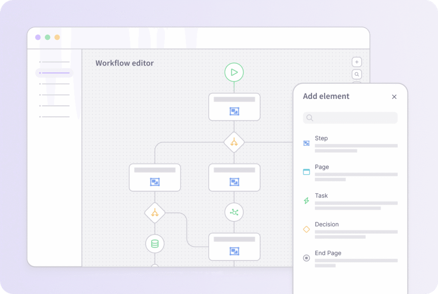Click the lightning Task icon
The image size is (438, 294).
(x=306, y=201)
